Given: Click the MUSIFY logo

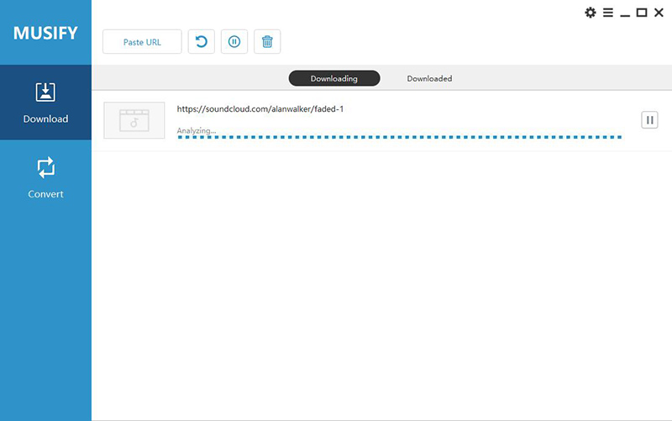Looking at the screenshot, I should (45, 33).
